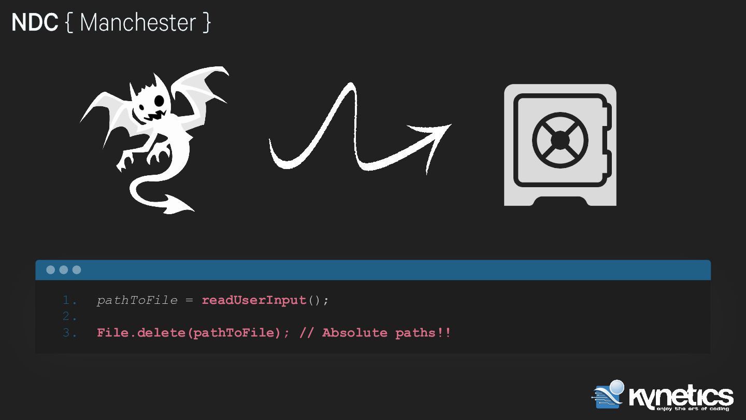746x420 pixels.
Task: Click the middle code window dot
Action: [x=64, y=270]
